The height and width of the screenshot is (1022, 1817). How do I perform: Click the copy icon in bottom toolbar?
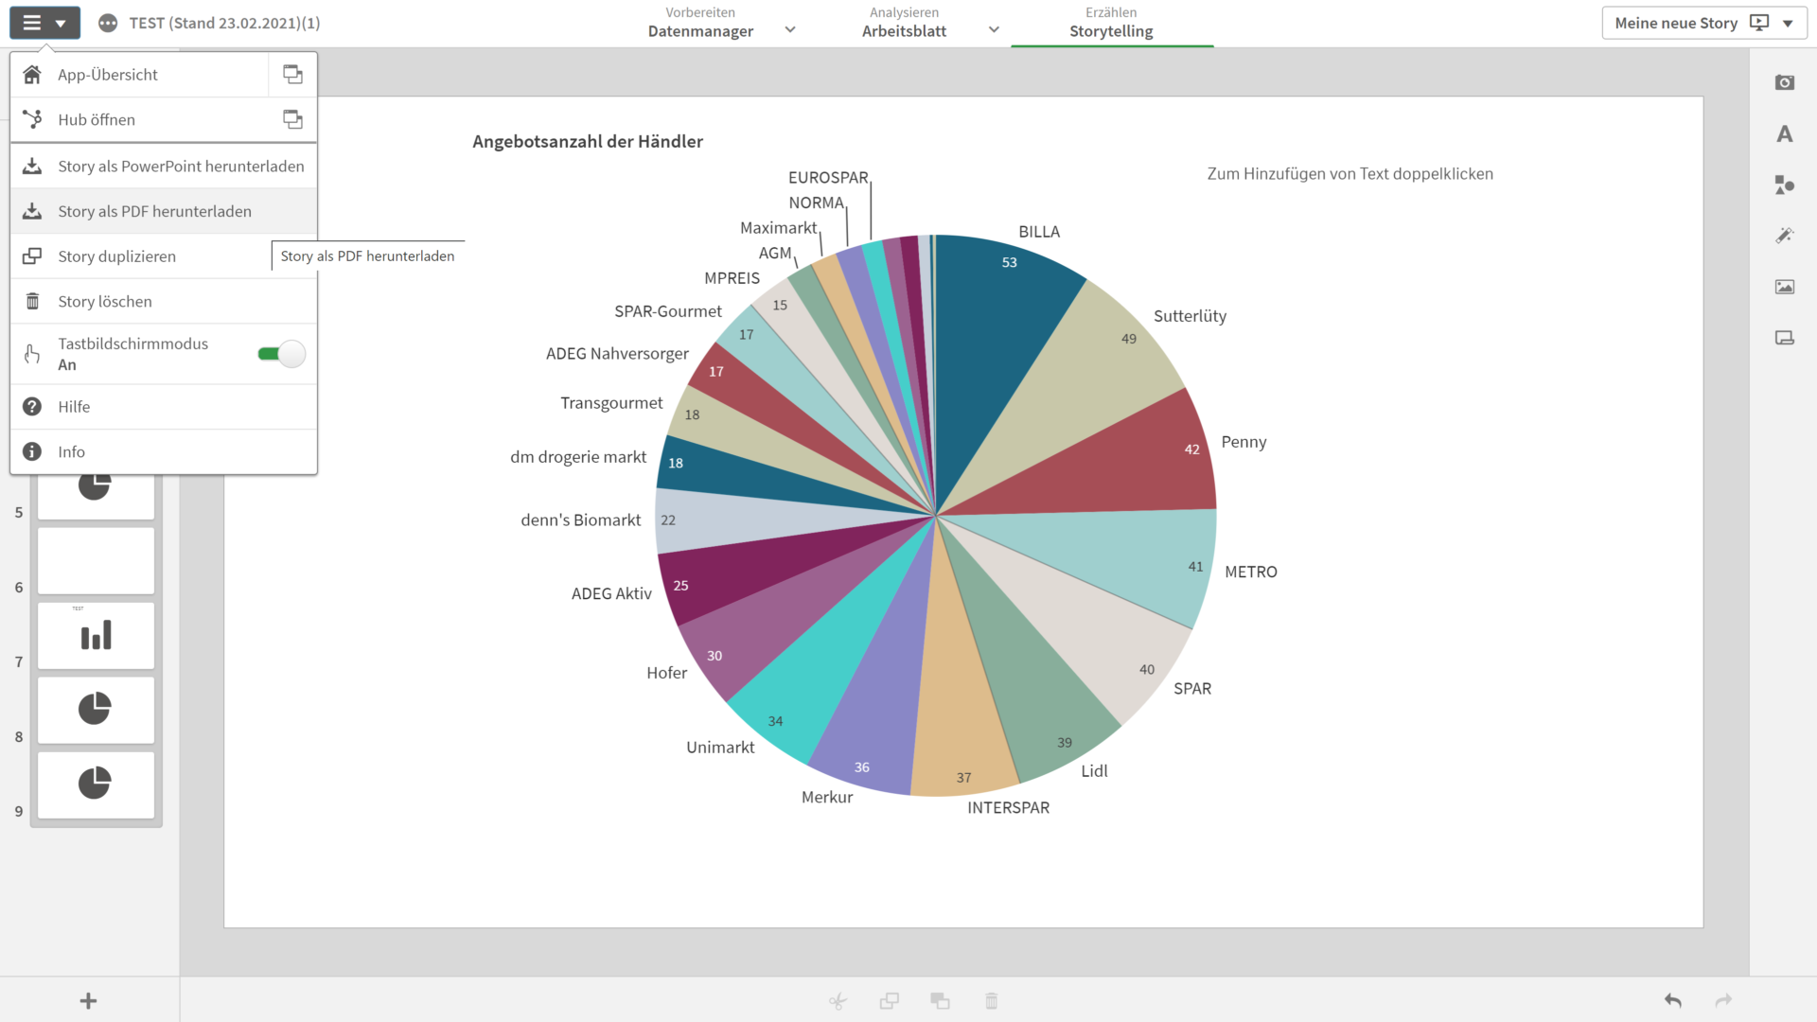889,1001
